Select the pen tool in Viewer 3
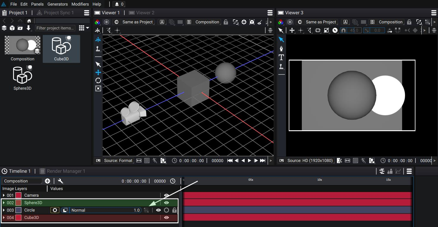This screenshot has height=227, width=438. (281, 48)
